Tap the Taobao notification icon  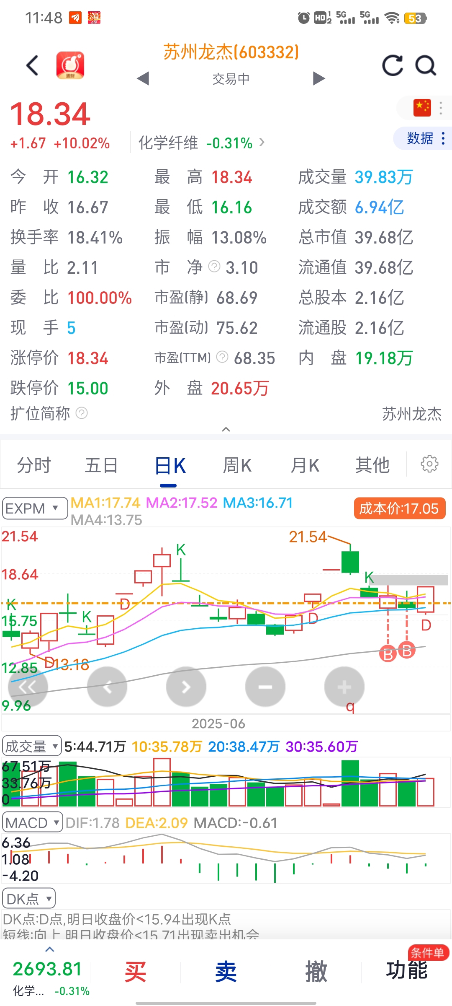click(x=94, y=18)
